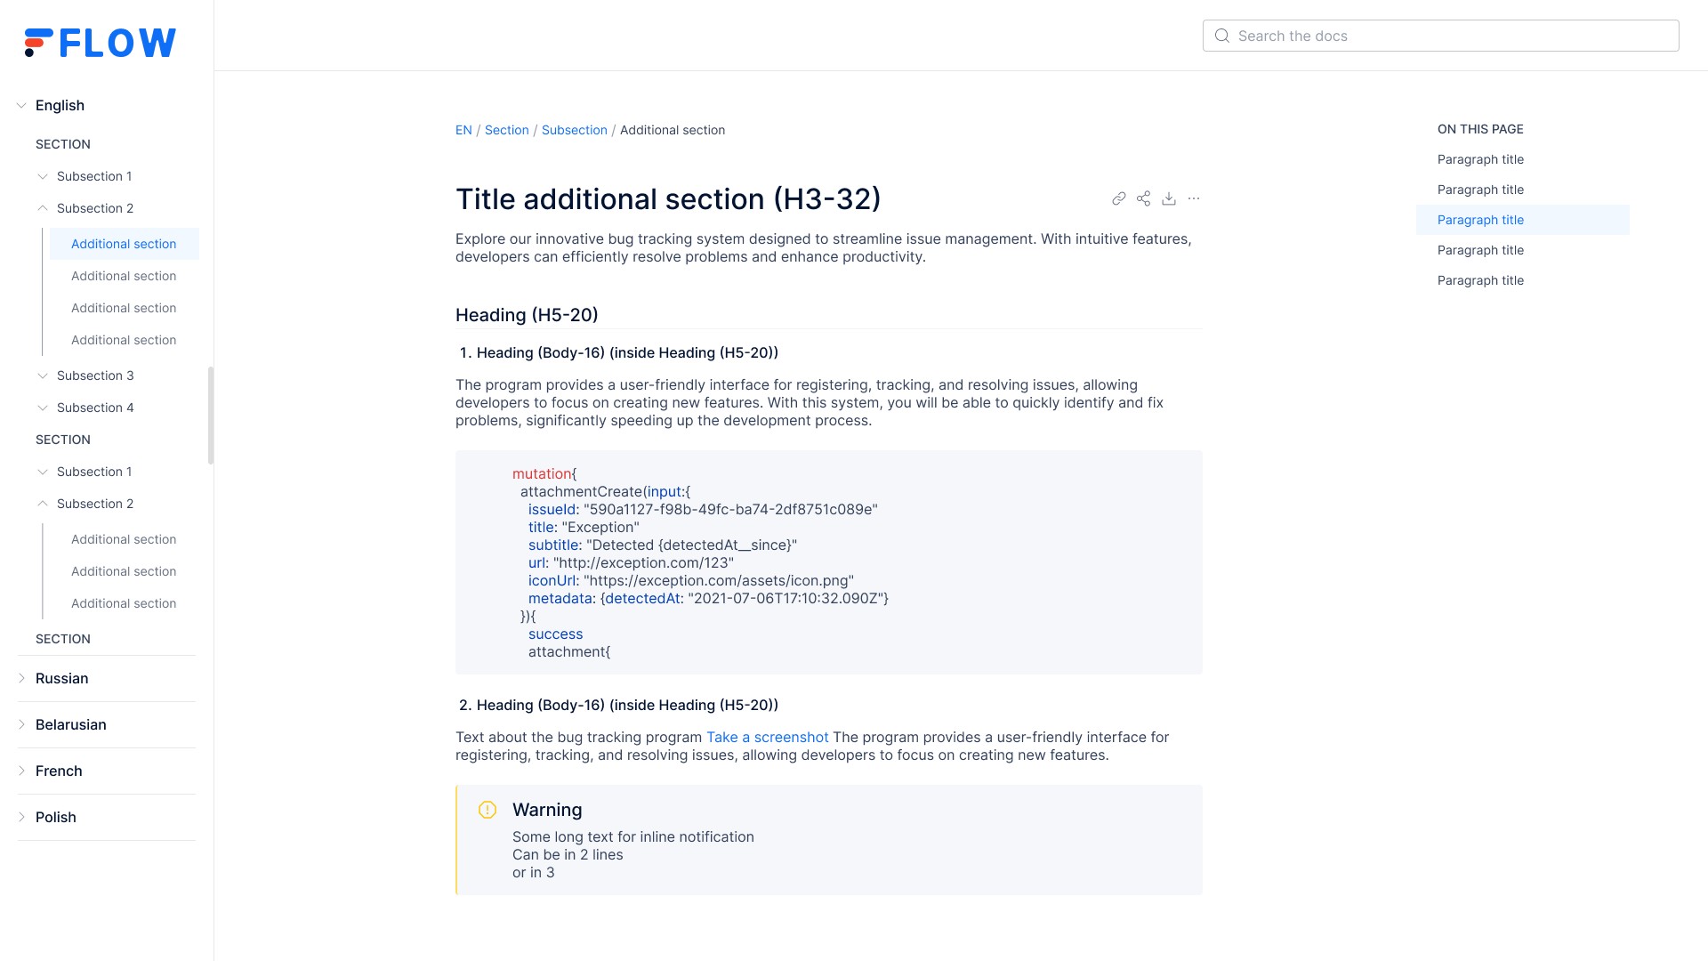Expand the Russian language section
The height and width of the screenshot is (961, 1708).
pyautogui.click(x=21, y=678)
